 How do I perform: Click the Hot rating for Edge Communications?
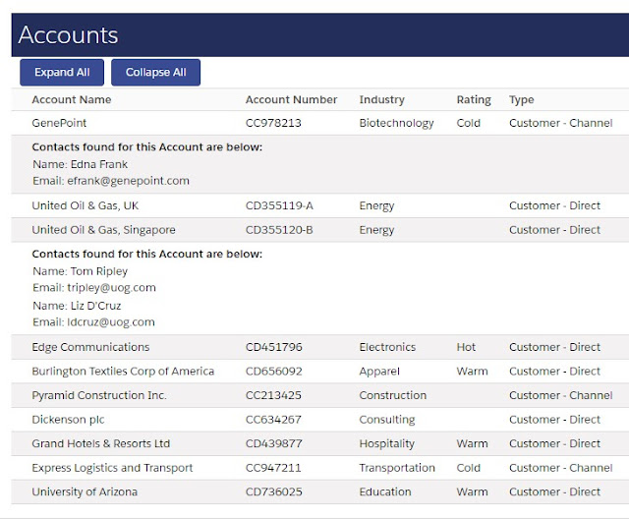pyautogui.click(x=466, y=347)
